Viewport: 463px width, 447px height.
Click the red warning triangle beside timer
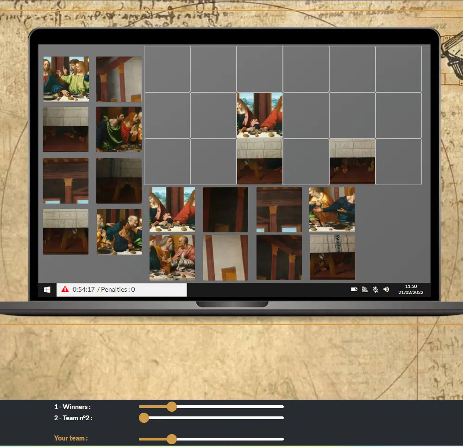[65, 289]
